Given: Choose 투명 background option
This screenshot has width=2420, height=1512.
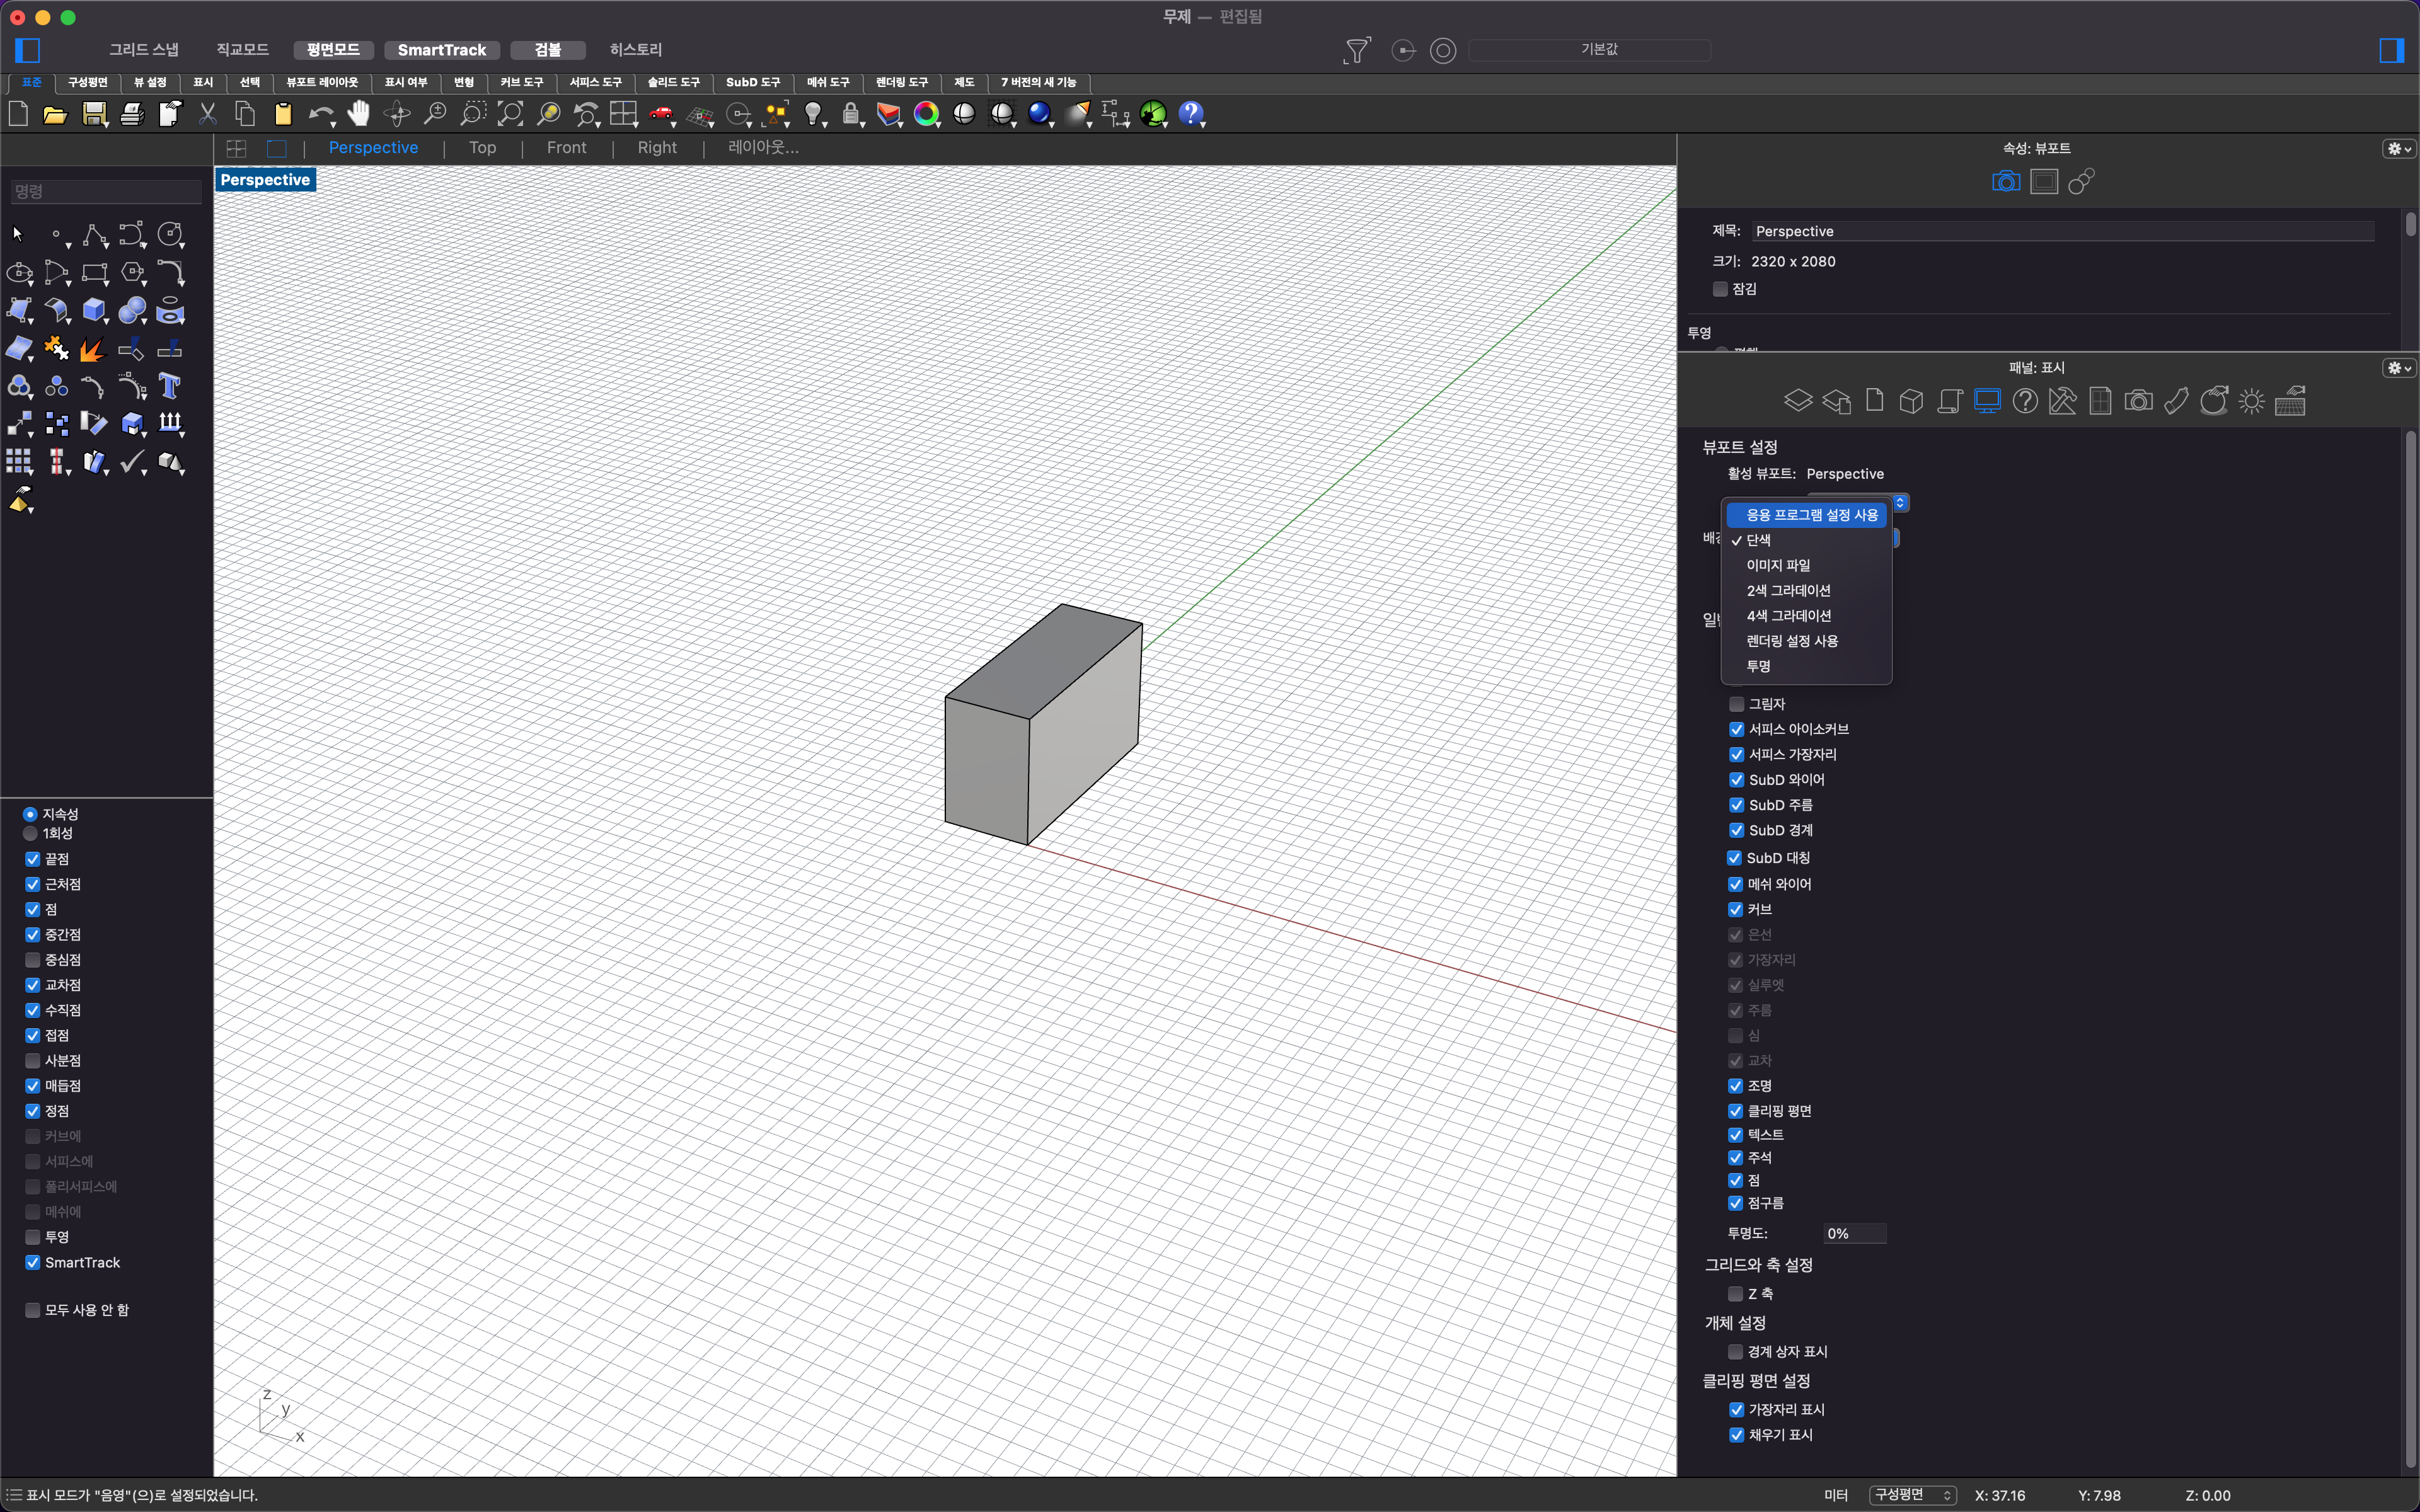Looking at the screenshot, I should coord(1807,666).
